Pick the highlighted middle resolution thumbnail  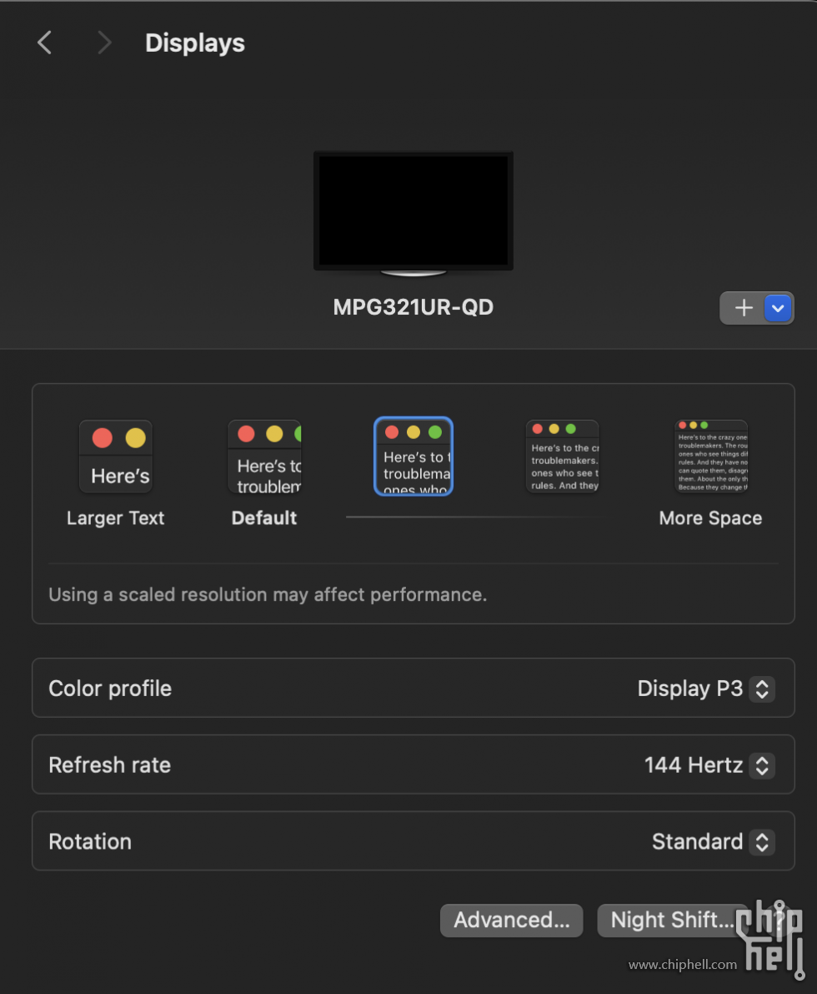pyautogui.click(x=414, y=457)
